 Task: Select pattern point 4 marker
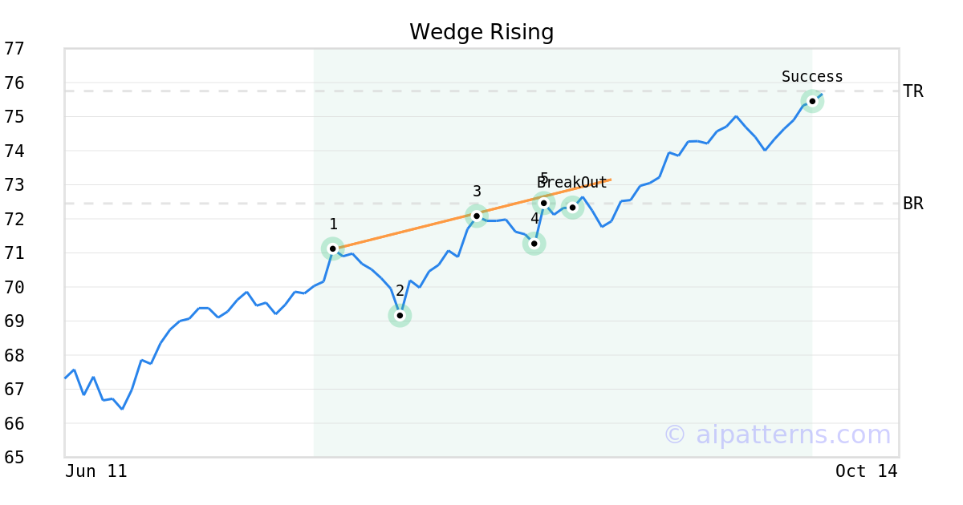(534, 243)
